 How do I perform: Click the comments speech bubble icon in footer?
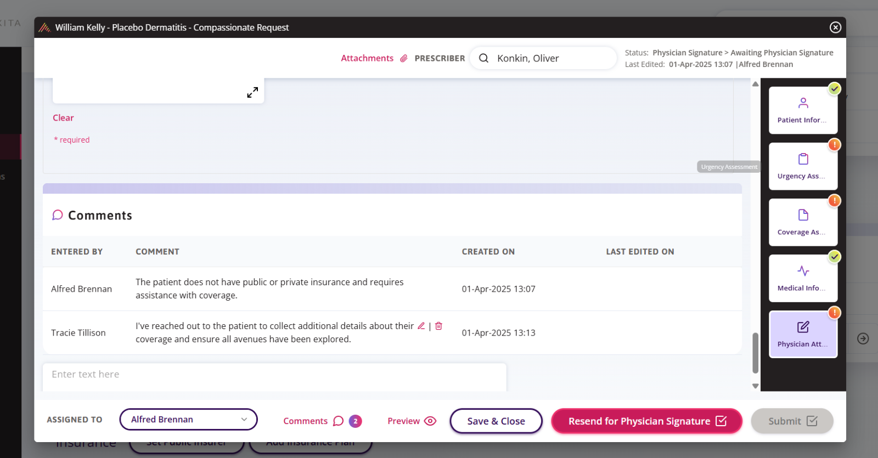point(338,421)
